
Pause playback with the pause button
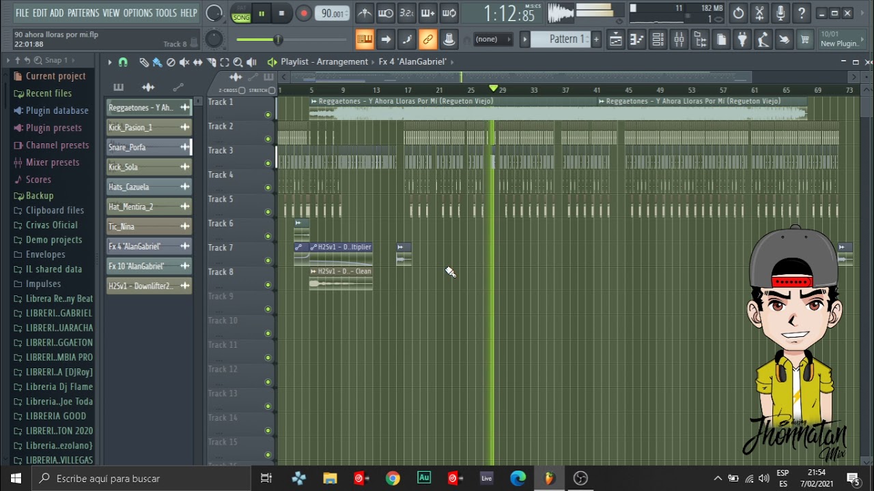(x=261, y=13)
